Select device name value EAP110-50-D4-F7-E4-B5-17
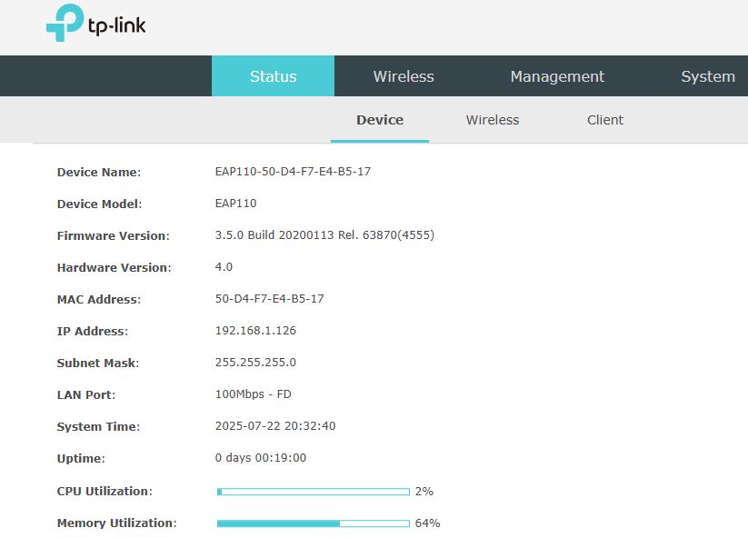Image resolution: width=748 pixels, height=538 pixels. click(x=293, y=171)
